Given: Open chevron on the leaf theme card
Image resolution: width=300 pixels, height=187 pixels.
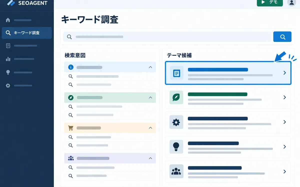Looking at the screenshot, I should [x=284, y=97].
